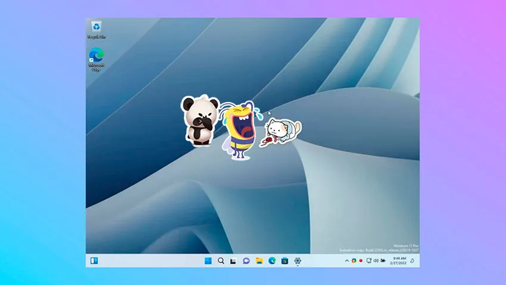Image resolution: width=506 pixels, height=285 pixels.
Task: Select the white cat sticker
Action: tap(280, 132)
